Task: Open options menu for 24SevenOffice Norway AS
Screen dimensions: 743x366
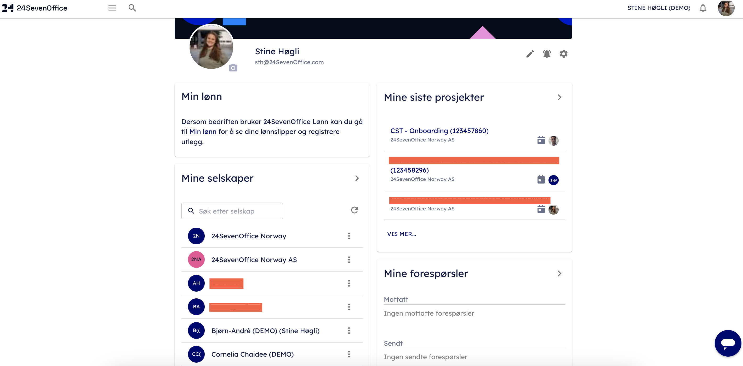Action: click(349, 260)
